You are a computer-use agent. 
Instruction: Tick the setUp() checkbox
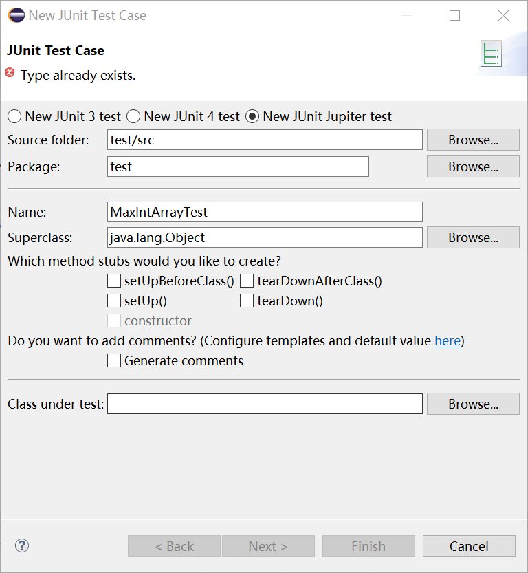[114, 301]
